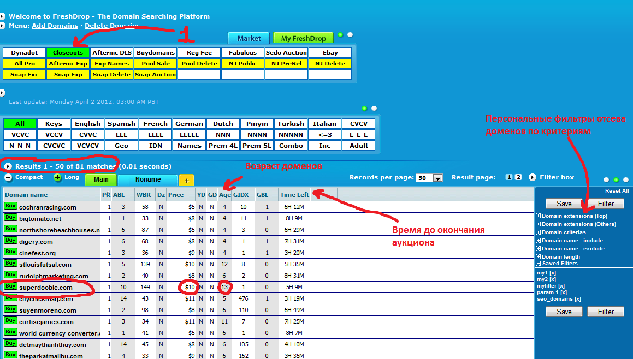This screenshot has height=359, width=633.
Task: Select the Prem 4L category filter
Action: pyautogui.click(x=223, y=146)
